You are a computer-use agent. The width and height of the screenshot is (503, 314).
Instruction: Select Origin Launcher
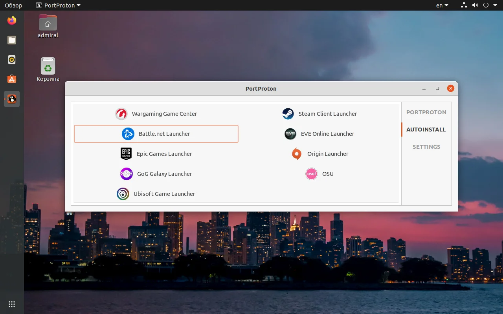click(x=319, y=154)
